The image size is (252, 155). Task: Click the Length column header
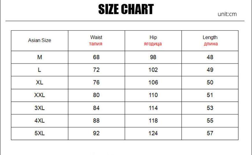(210, 40)
